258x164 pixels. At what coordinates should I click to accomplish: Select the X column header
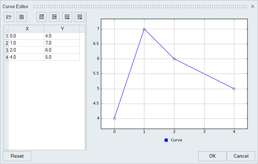point(27,29)
